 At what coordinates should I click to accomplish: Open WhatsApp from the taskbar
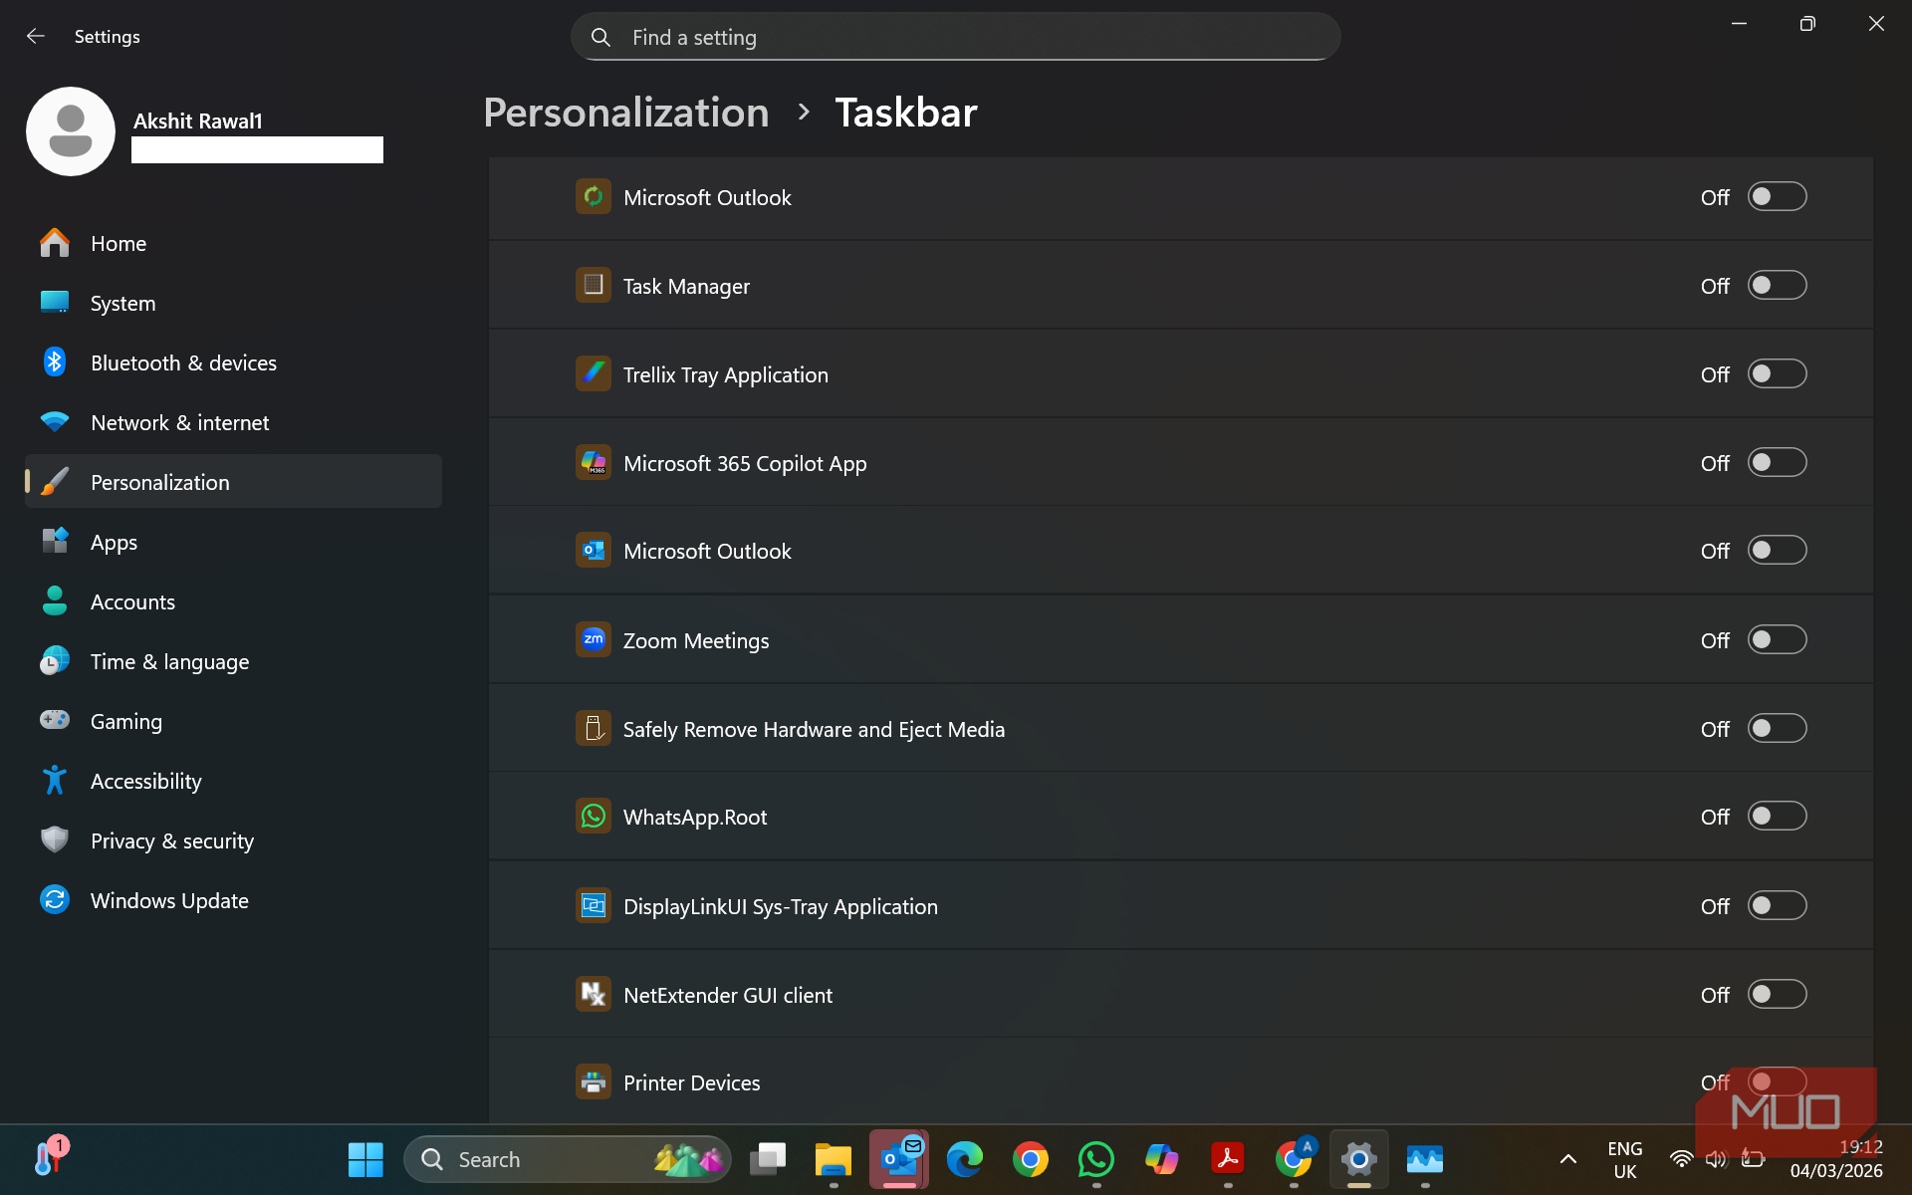(1095, 1159)
